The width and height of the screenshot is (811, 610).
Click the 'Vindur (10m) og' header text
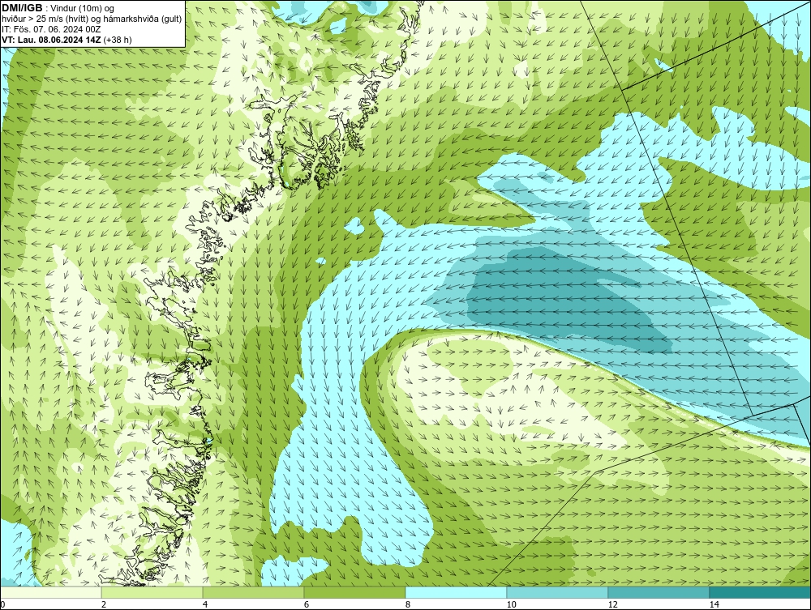[x=84, y=8]
